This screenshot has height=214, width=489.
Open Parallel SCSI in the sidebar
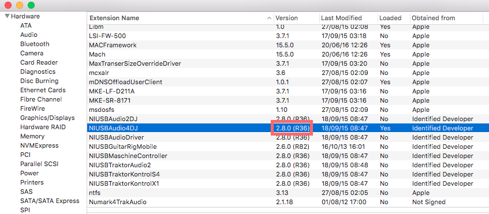[x=39, y=164]
